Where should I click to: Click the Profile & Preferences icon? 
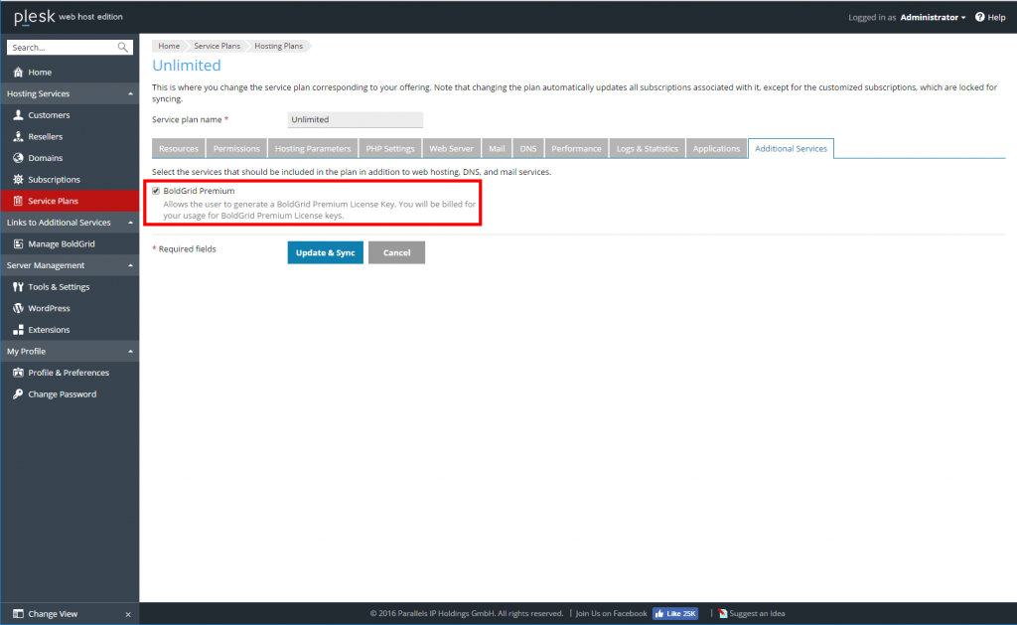click(x=18, y=373)
